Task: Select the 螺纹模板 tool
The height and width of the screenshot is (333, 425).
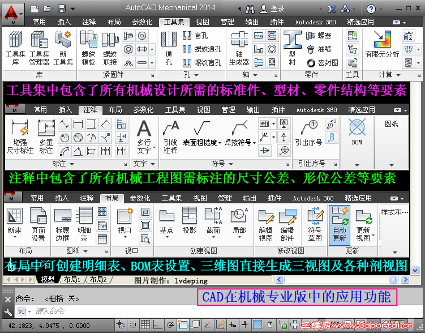Action: coord(89,48)
